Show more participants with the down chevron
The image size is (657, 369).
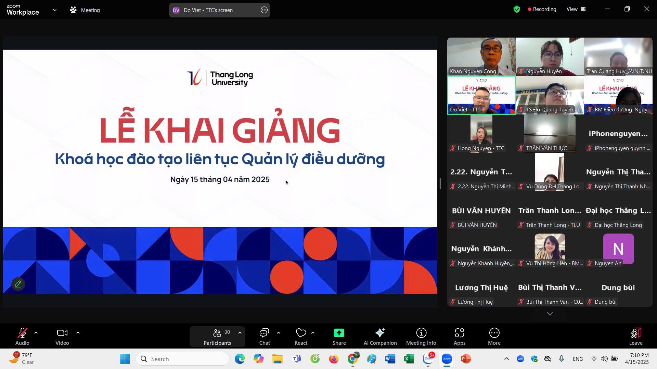(550, 314)
